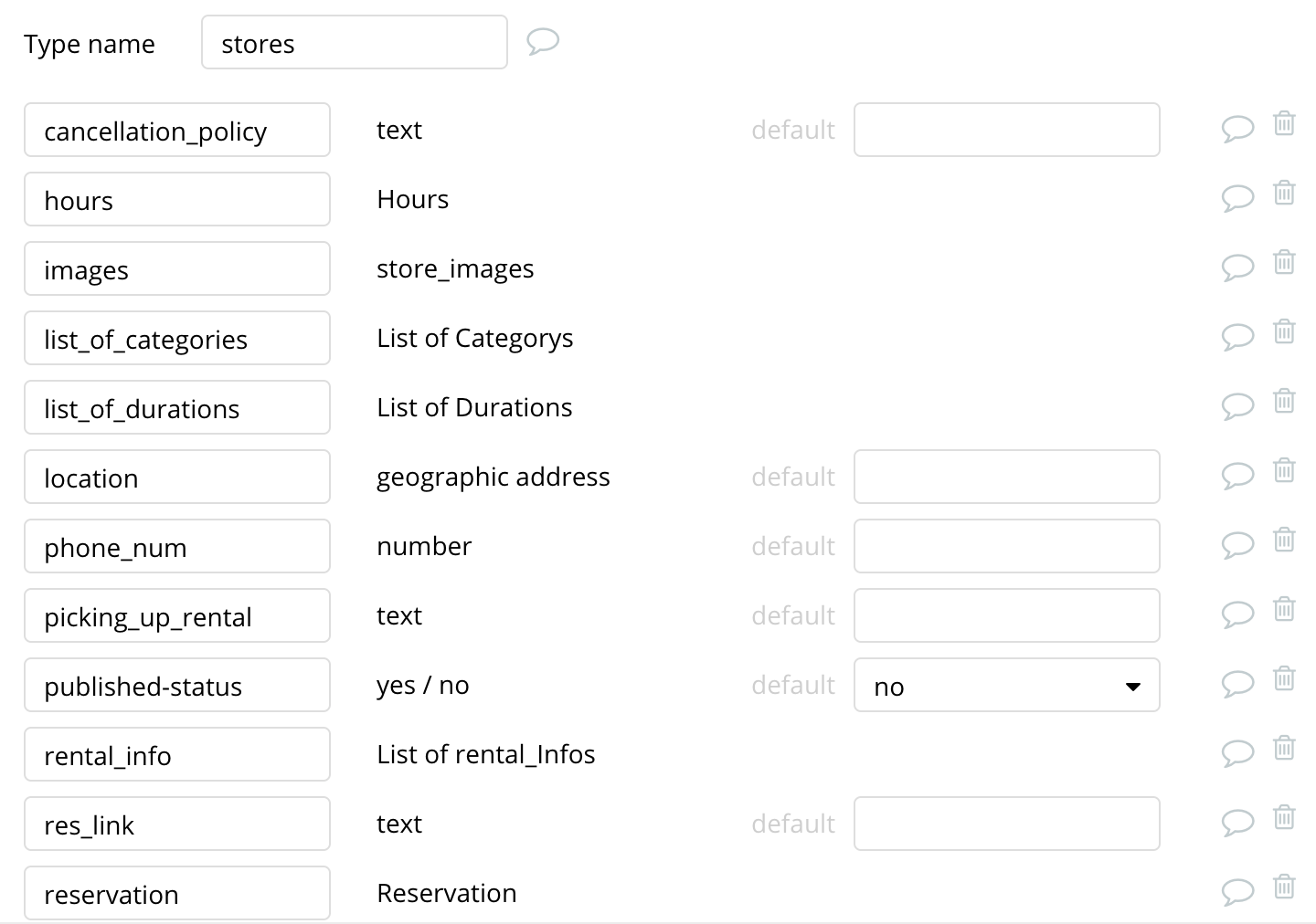Screen dimensions: 1316x924
Task: Open the published-status default dropdown
Action: (1006, 686)
